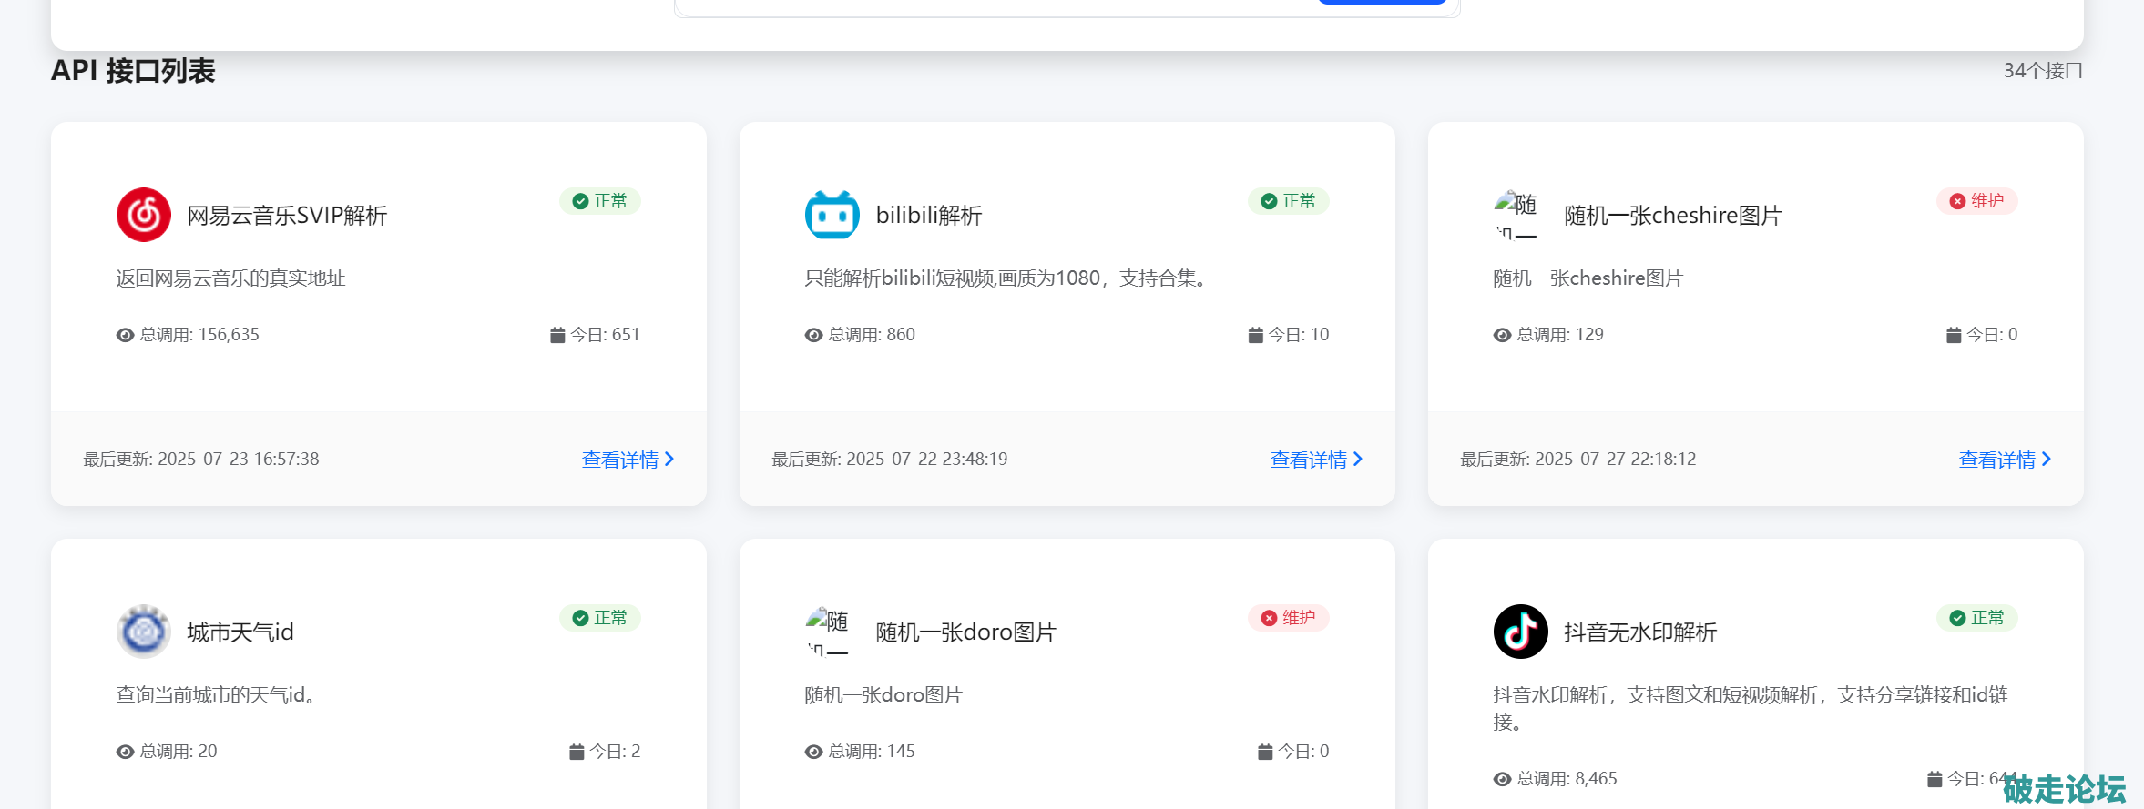This screenshot has height=809, width=2144.
Task: Click the eye icon beside 总调用: 156,635
Action: tap(125, 335)
